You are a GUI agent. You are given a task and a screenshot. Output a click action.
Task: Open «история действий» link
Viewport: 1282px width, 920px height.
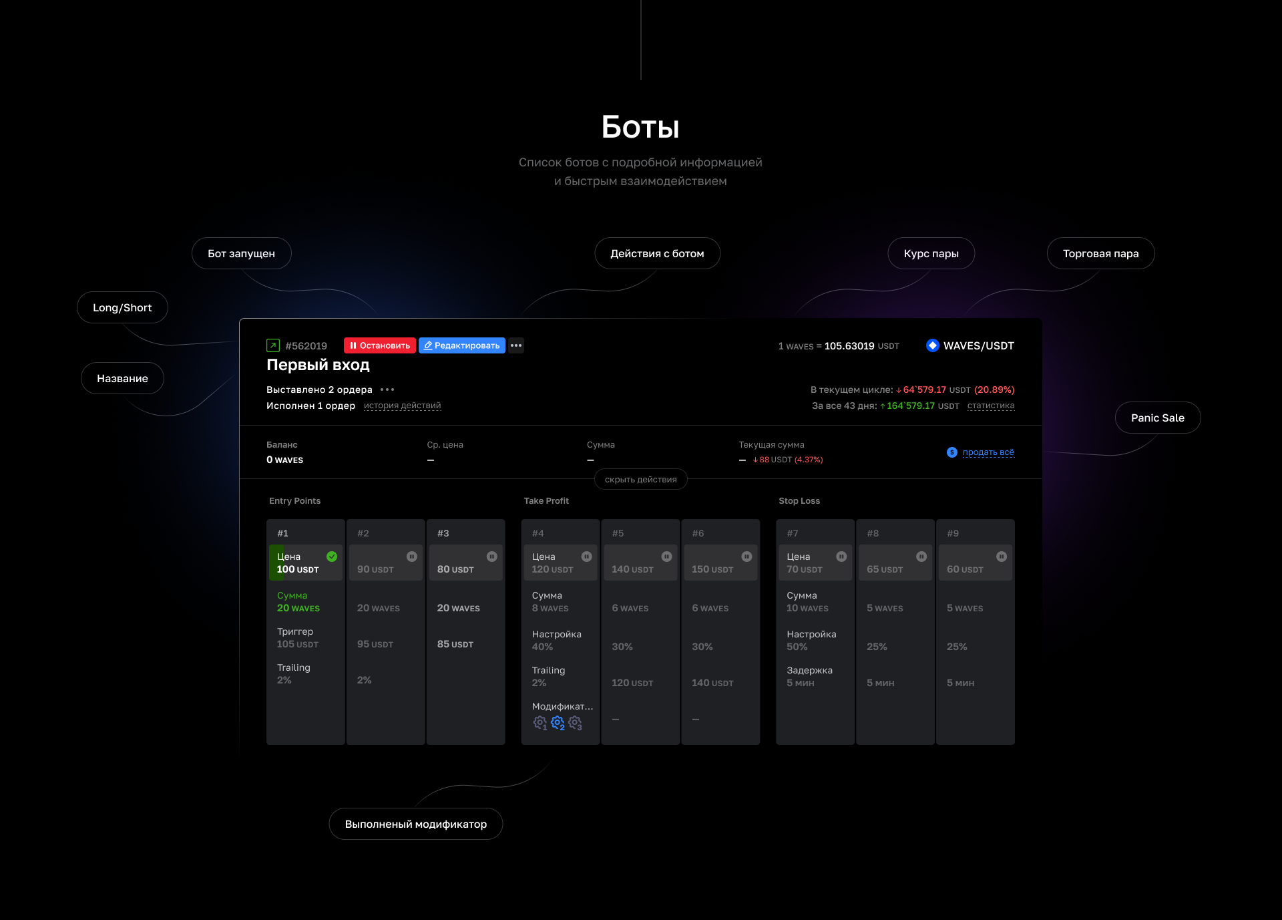pyautogui.click(x=402, y=406)
